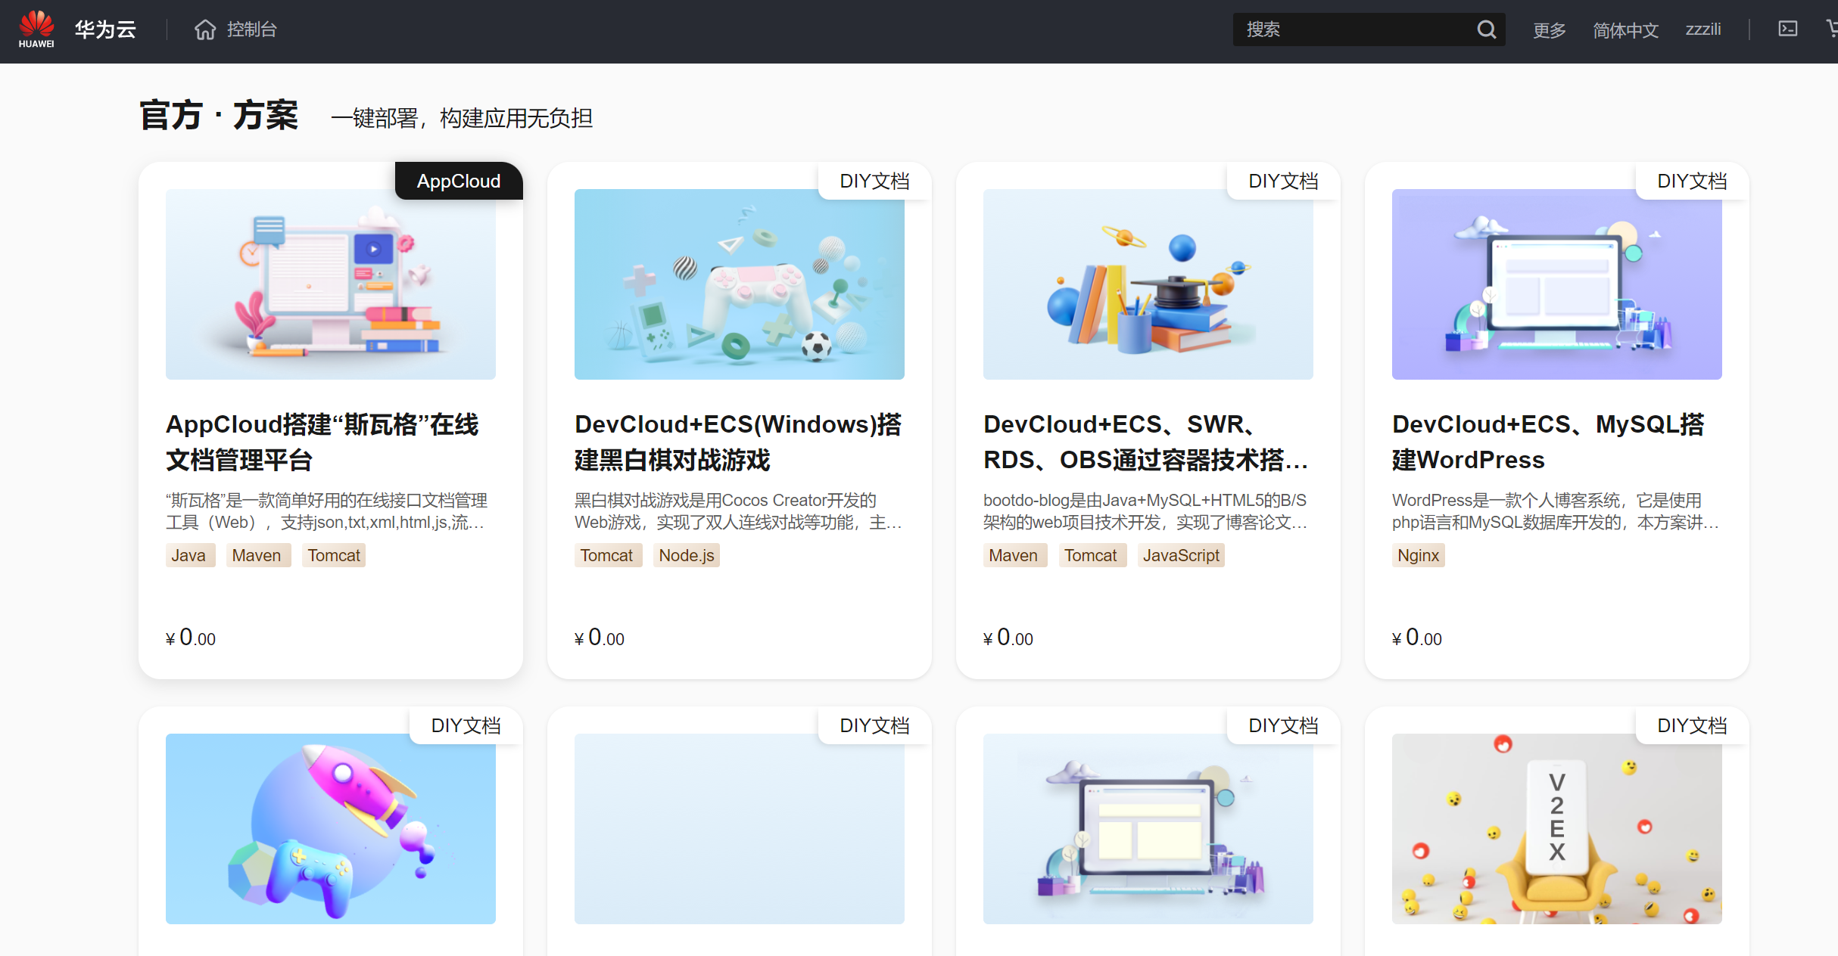
Task: Expand the 更多 menu
Action: coord(1549,30)
